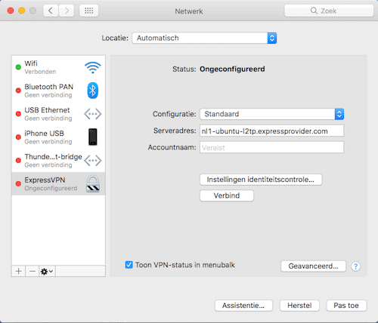
Task: Click the magnifier icon in search field
Action: (314, 11)
